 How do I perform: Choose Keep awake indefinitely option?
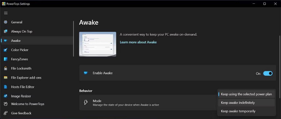pos(246,103)
